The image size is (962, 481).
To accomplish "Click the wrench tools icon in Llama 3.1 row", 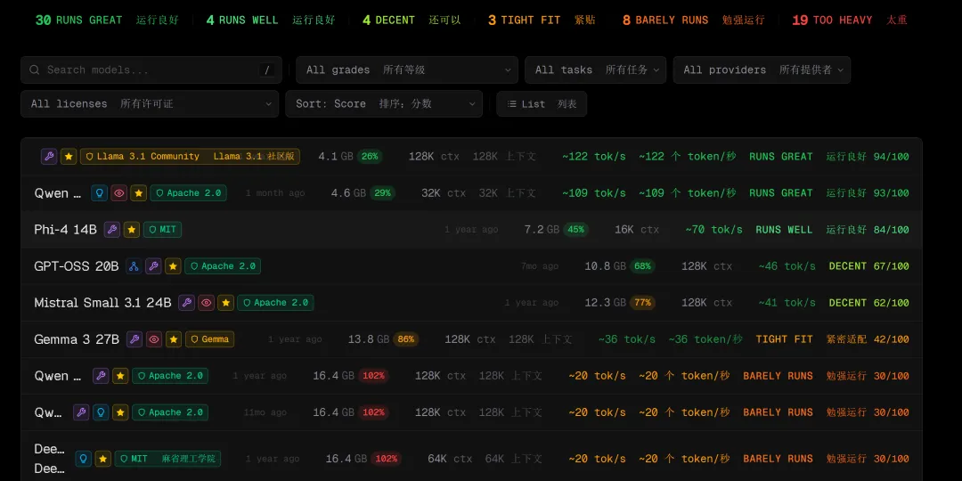I will [49, 157].
